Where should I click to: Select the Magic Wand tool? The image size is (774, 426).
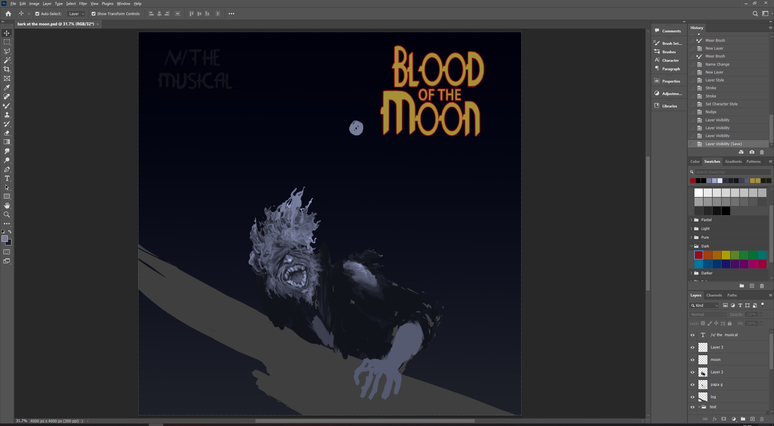[x=7, y=60]
